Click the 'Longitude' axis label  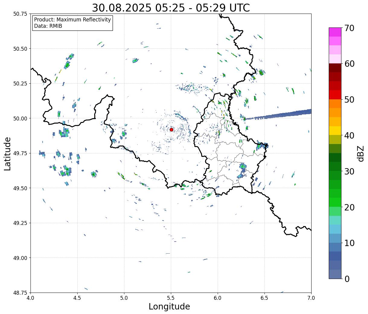pos(169,306)
